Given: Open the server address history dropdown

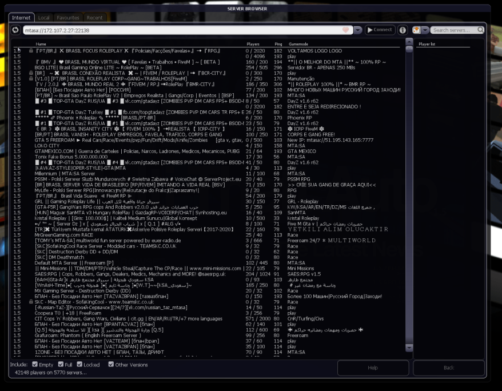Looking at the screenshot, I should (x=357, y=30).
